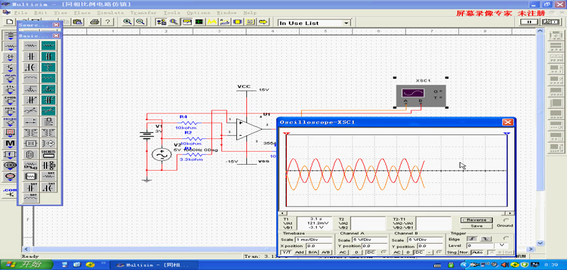This screenshot has width=567, height=270.
Task: Click the blue T2 cursor marker
Action: pyautogui.click(x=507, y=134)
